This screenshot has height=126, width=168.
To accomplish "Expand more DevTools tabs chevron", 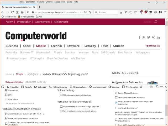I will coord(141,87).
